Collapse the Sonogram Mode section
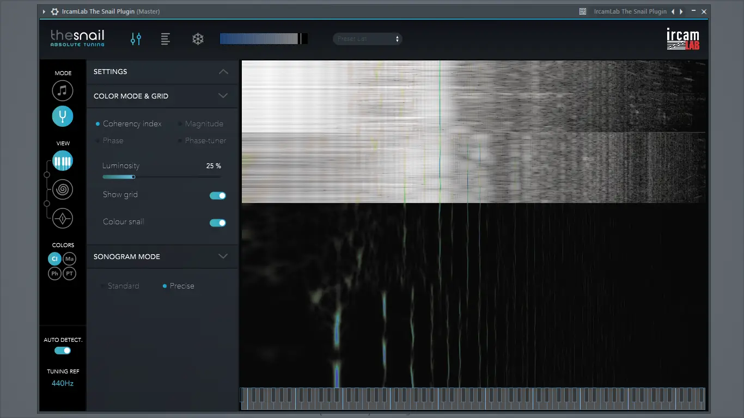744x418 pixels. [223, 256]
